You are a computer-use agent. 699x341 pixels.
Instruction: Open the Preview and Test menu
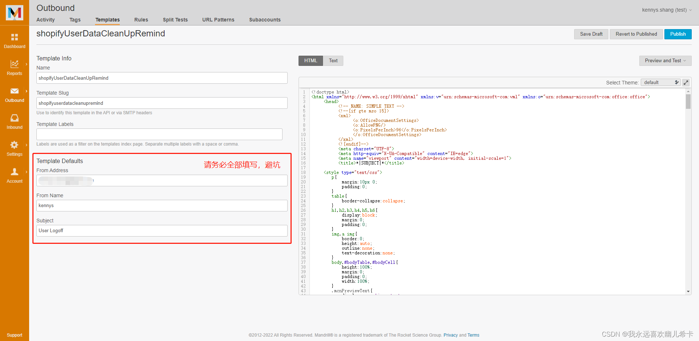(665, 60)
